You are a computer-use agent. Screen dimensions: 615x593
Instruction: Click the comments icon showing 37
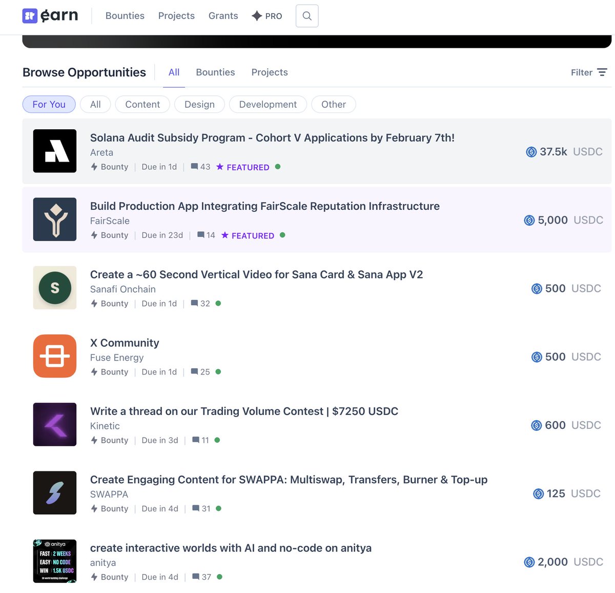196,577
